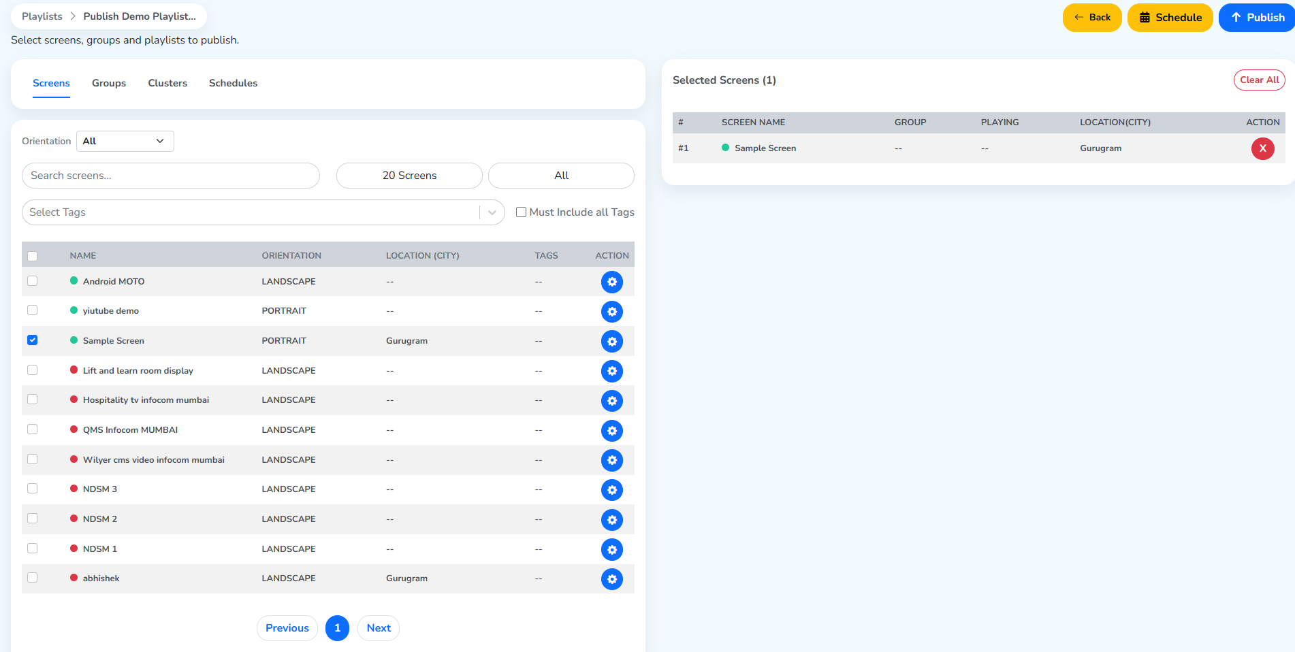The width and height of the screenshot is (1295, 652).
Task: Switch to the Groups tab
Action: click(109, 83)
